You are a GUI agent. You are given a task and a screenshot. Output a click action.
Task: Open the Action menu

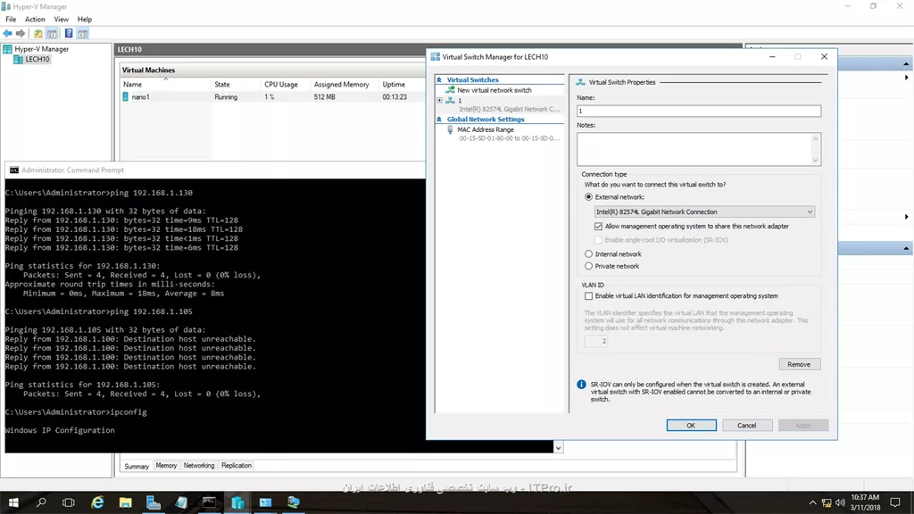pyautogui.click(x=35, y=20)
